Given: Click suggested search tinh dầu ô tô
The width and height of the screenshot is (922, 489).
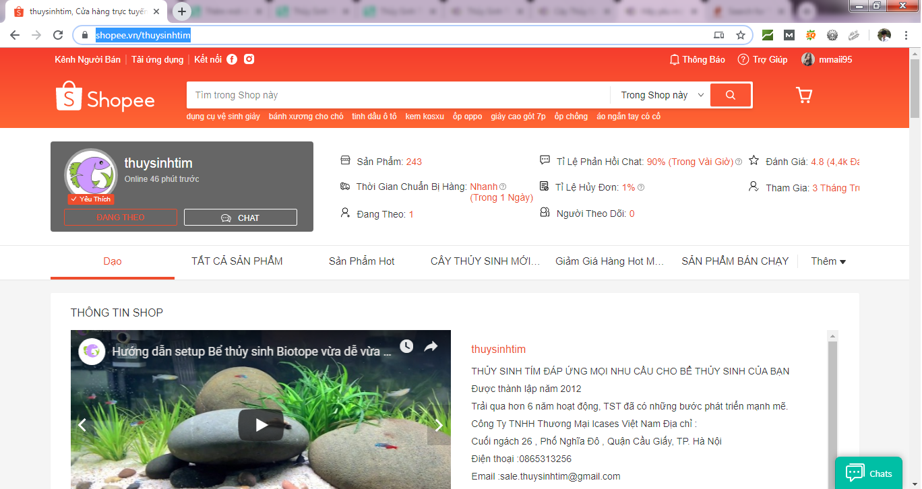Looking at the screenshot, I should (x=374, y=117).
